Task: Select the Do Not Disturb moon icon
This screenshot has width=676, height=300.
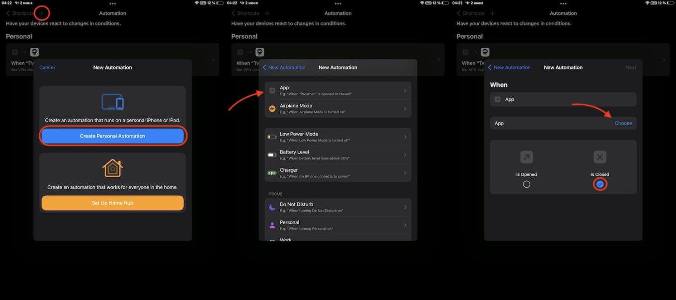Action: pos(272,207)
